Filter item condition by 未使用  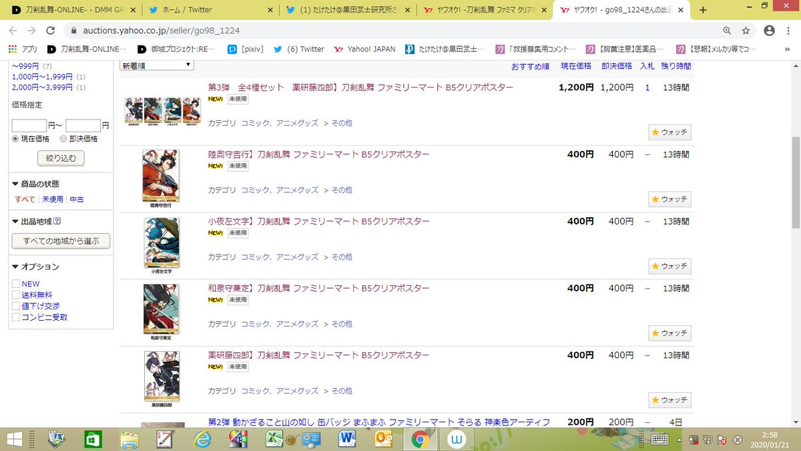click(53, 199)
